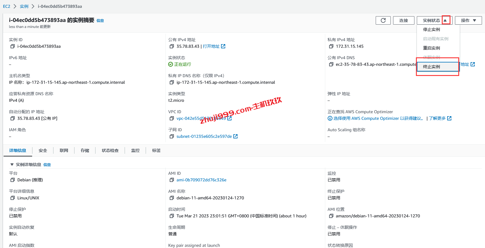Open the 实例 breadcrumb link
This screenshot has height=248, width=485.
click(24, 6)
